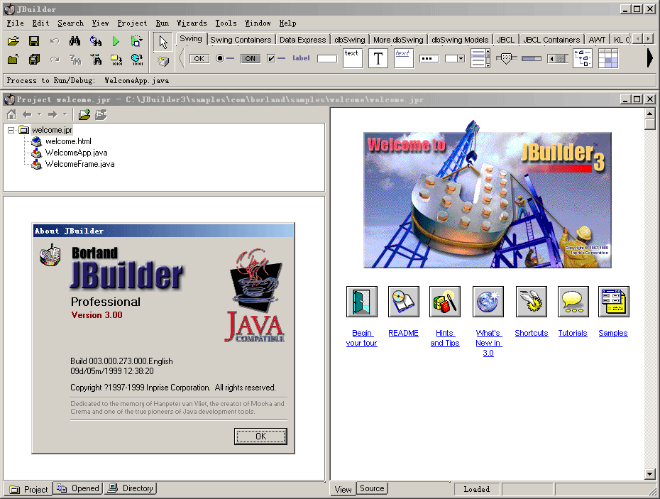
Task: Switch to the Opened tab
Action: pyautogui.click(x=79, y=488)
